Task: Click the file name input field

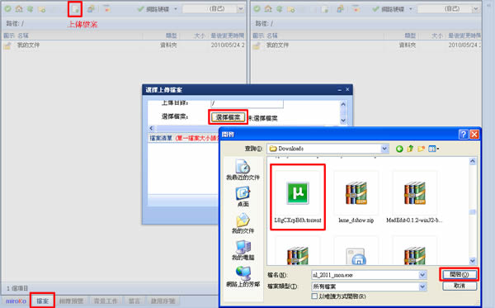Action: [x=365, y=275]
